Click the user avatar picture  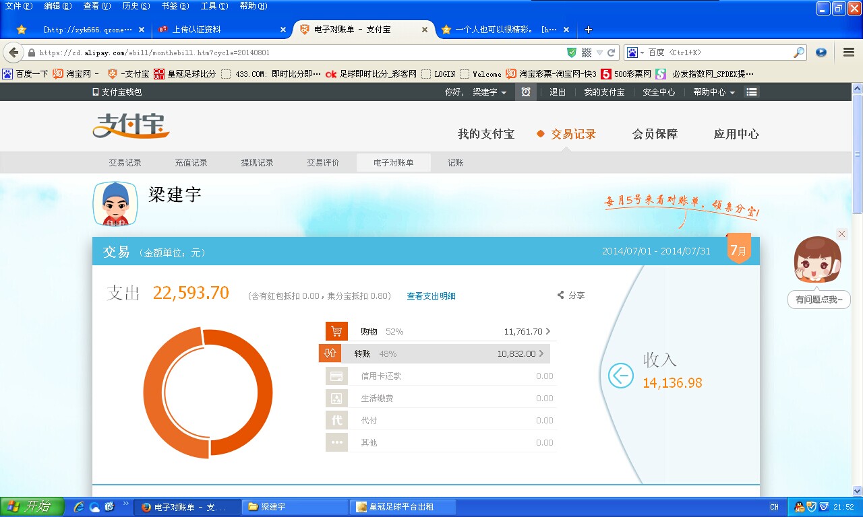pyautogui.click(x=116, y=203)
